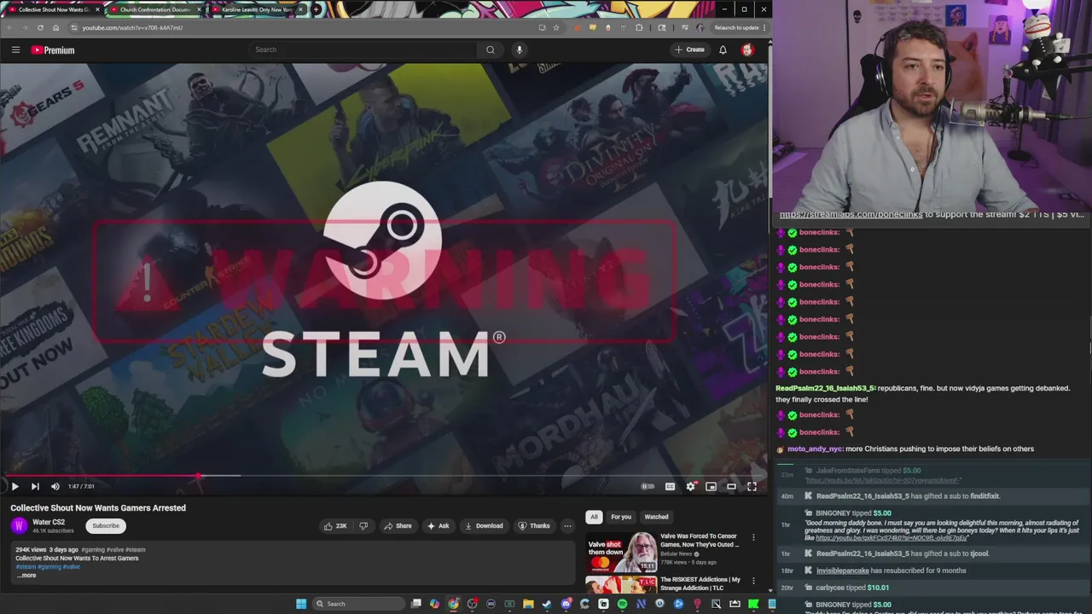Focus the YouTube search box
1092x614 pixels.
tap(363, 49)
